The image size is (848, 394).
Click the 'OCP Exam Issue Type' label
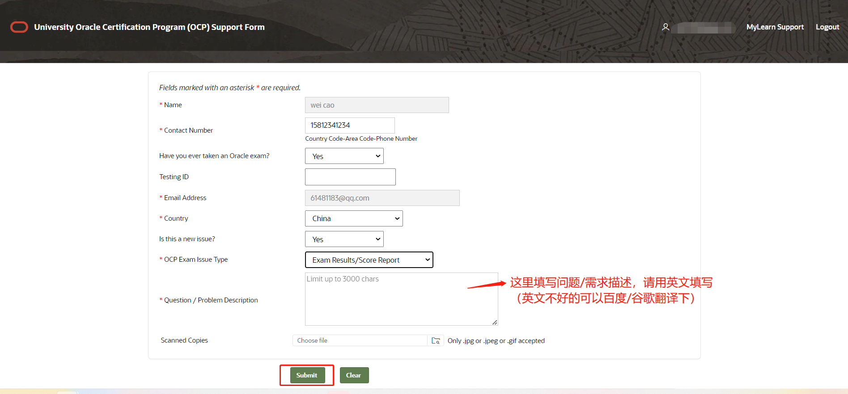pyautogui.click(x=195, y=260)
